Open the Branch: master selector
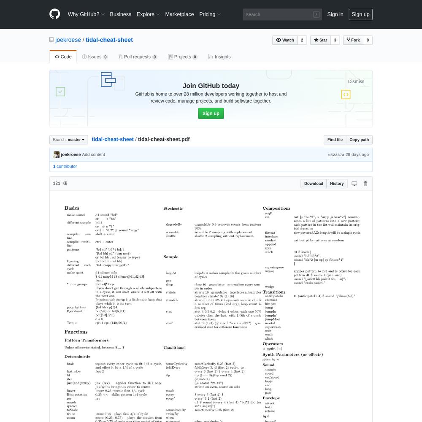Viewport: 422px width, 422px height. pos(69,140)
